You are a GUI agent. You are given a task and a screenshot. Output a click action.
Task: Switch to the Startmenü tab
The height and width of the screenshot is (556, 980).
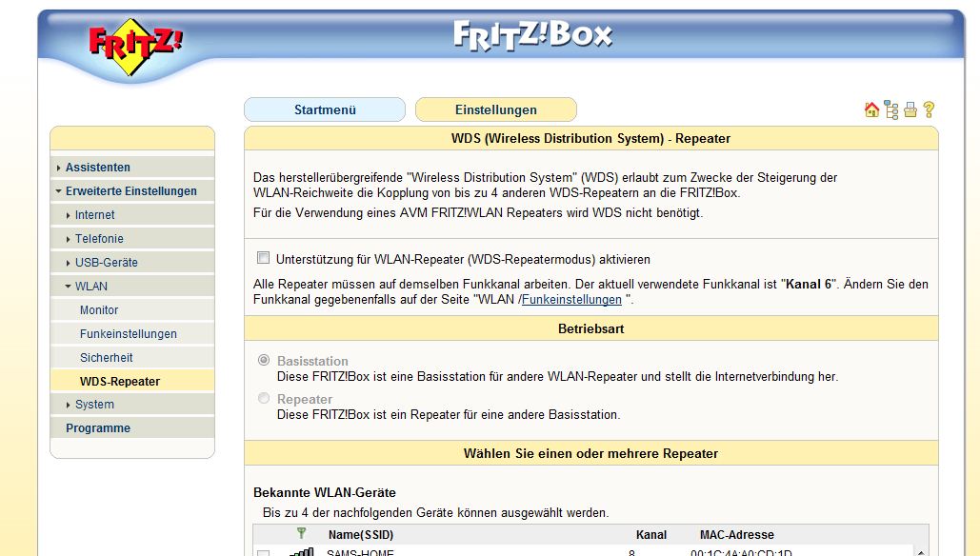click(325, 109)
